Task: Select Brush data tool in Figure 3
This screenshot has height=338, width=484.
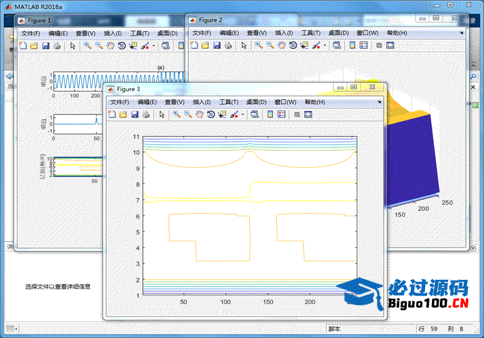Action: [234, 115]
